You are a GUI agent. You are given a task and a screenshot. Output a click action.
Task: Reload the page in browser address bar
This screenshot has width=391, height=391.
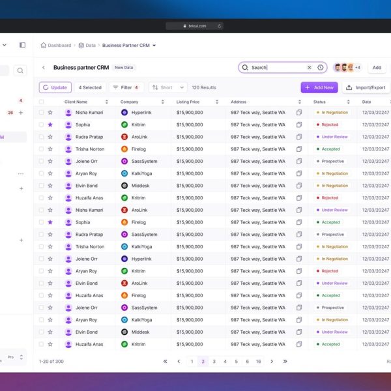(219, 26)
